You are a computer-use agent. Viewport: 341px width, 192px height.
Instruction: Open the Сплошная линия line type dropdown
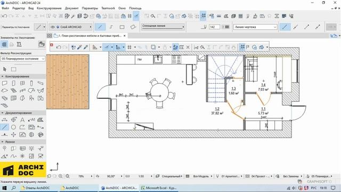pyautogui.click(x=163, y=27)
